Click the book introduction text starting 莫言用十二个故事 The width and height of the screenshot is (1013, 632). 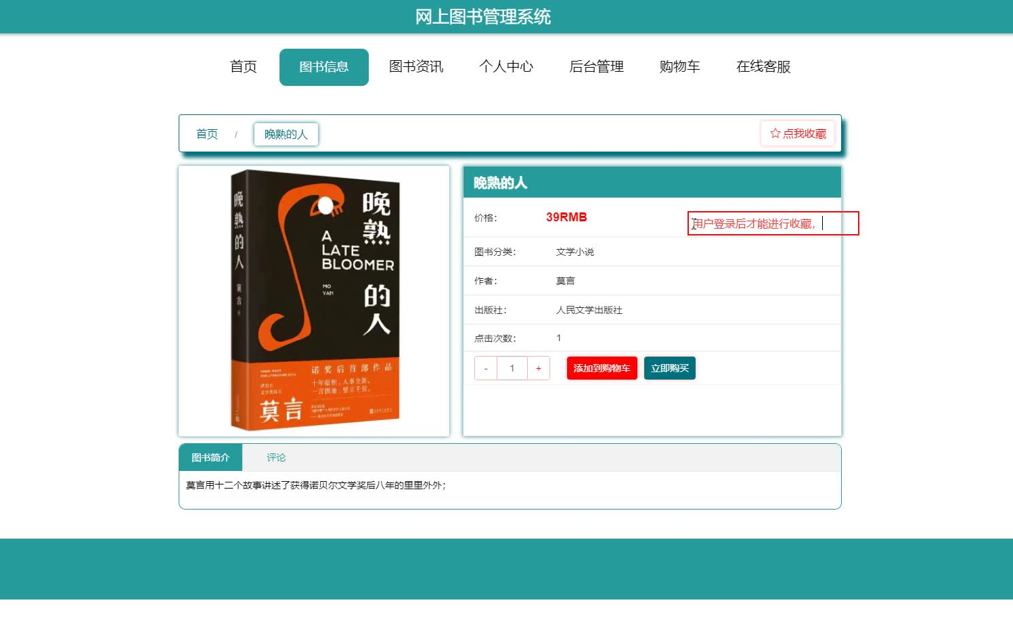[316, 485]
